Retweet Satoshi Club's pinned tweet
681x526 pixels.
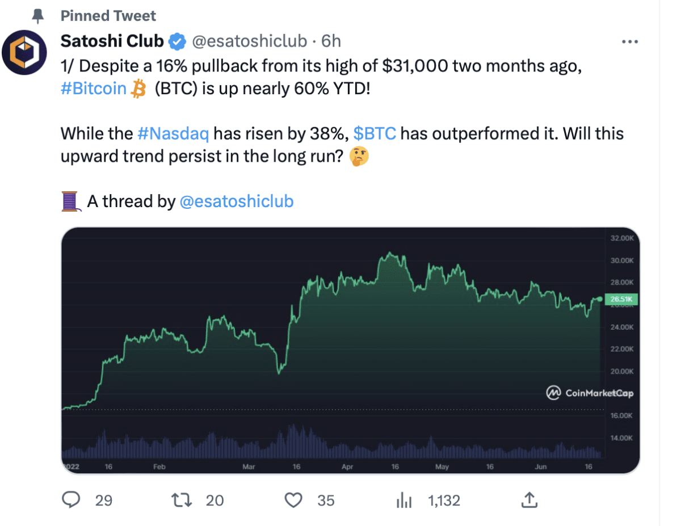point(182,500)
